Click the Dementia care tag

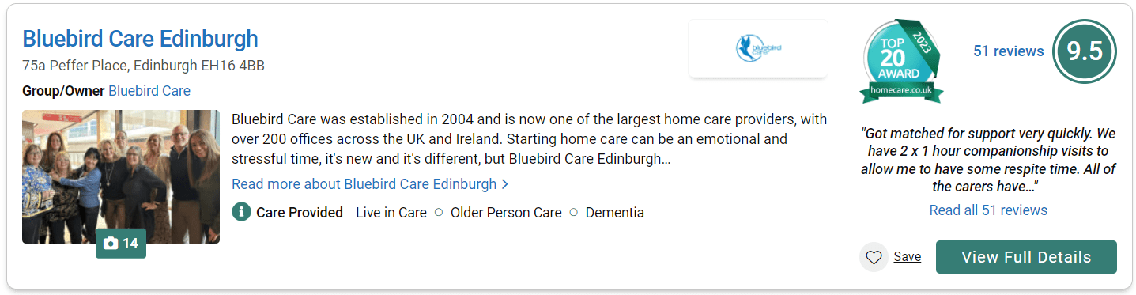coord(615,213)
